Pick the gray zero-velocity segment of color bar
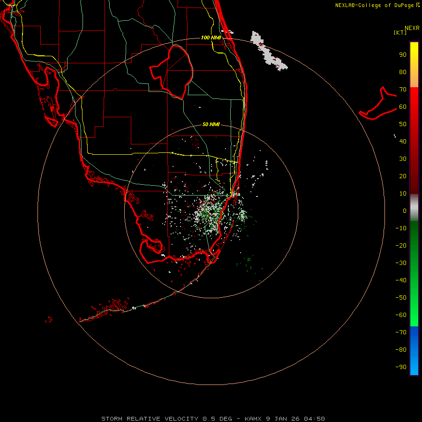The width and height of the screenshot is (422, 422). [414, 208]
